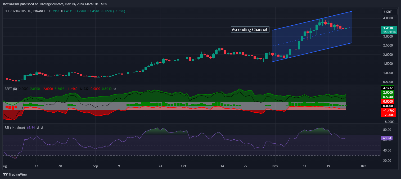Click the 2.5000 price axis label
The height and width of the screenshot is (179, 401).
click(388, 45)
